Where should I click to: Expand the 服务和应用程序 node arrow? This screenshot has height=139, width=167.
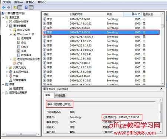pos(3,93)
